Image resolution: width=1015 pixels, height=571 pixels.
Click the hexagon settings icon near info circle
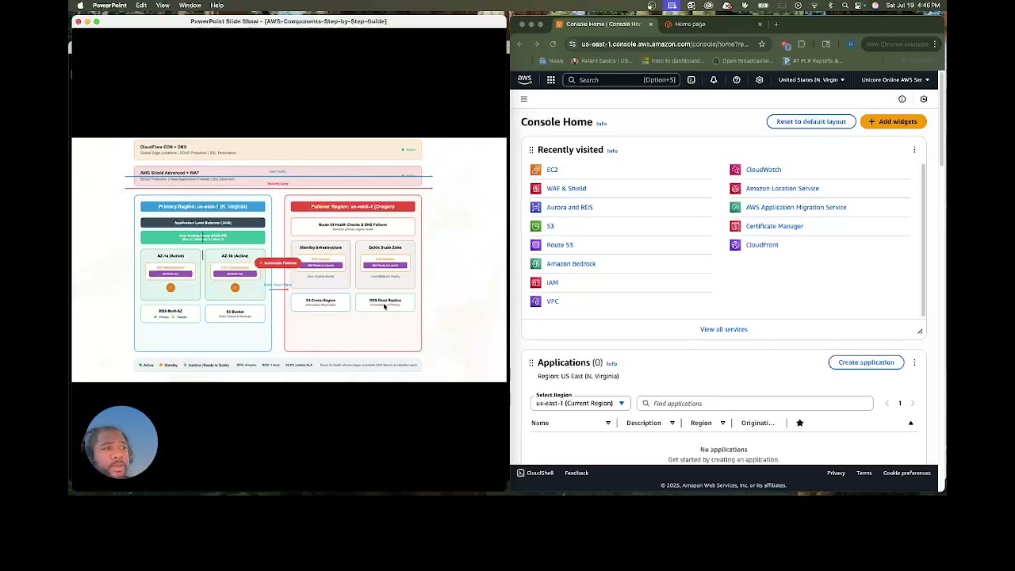click(x=924, y=99)
